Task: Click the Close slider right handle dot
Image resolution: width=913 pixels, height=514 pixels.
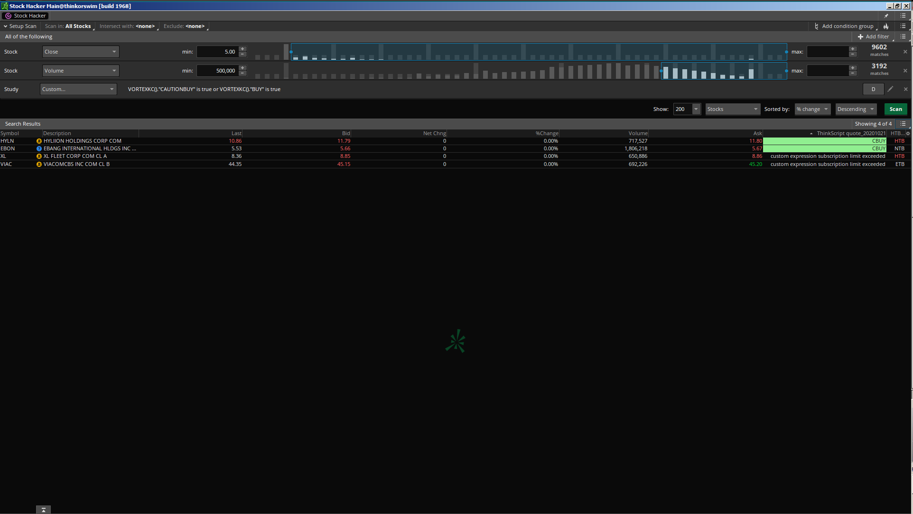Action: (786, 52)
